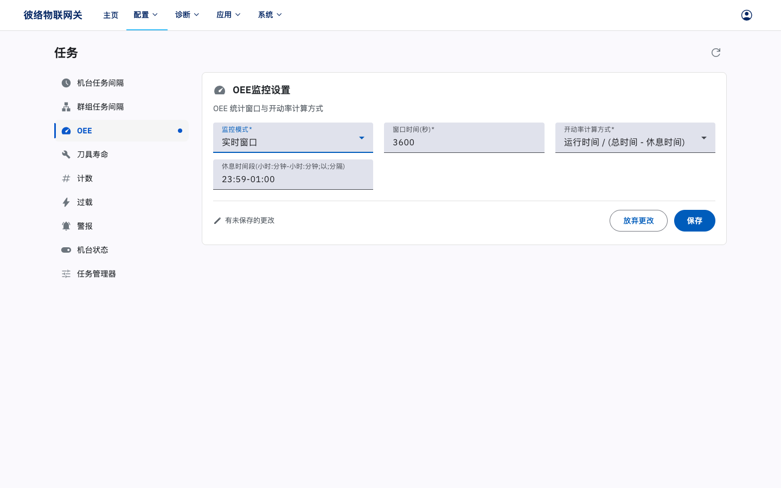Click the hash icon for 计数
Image resolution: width=781 pixels, height=488 pixels.
(66, 178)
